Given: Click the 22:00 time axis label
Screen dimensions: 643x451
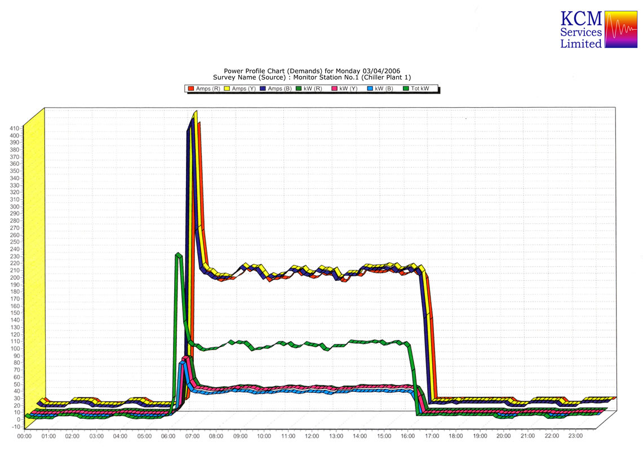Looking at the screenshot, I should [x=552, y=436].
